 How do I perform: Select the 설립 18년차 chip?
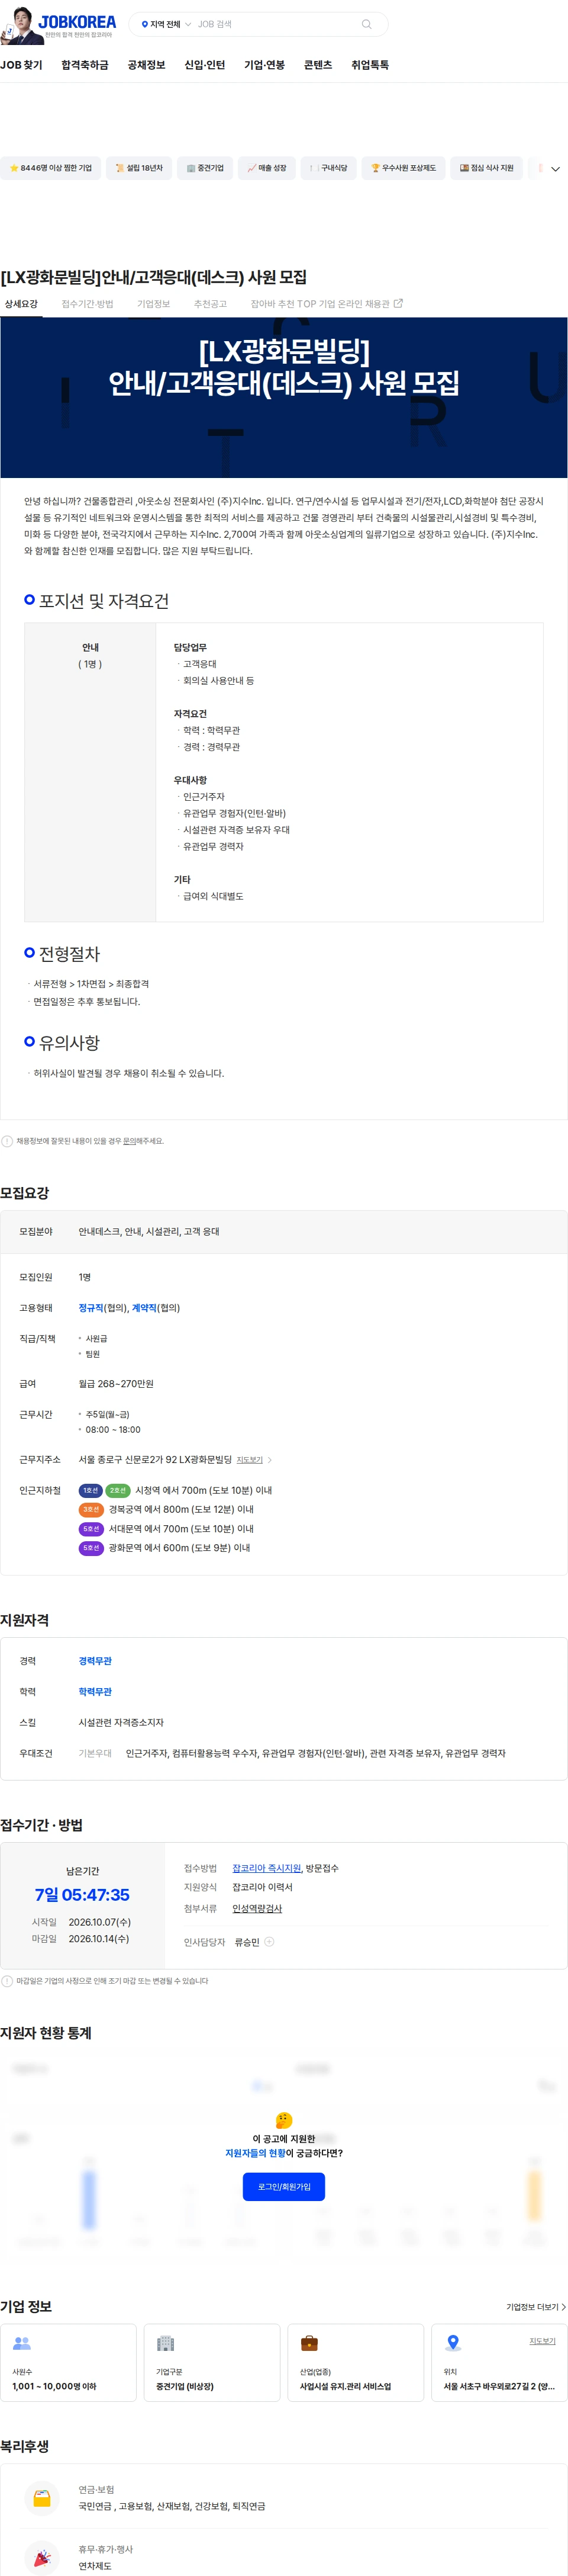coord(139,168)
